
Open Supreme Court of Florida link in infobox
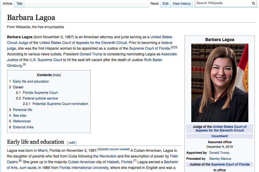[x=230, y=164]
